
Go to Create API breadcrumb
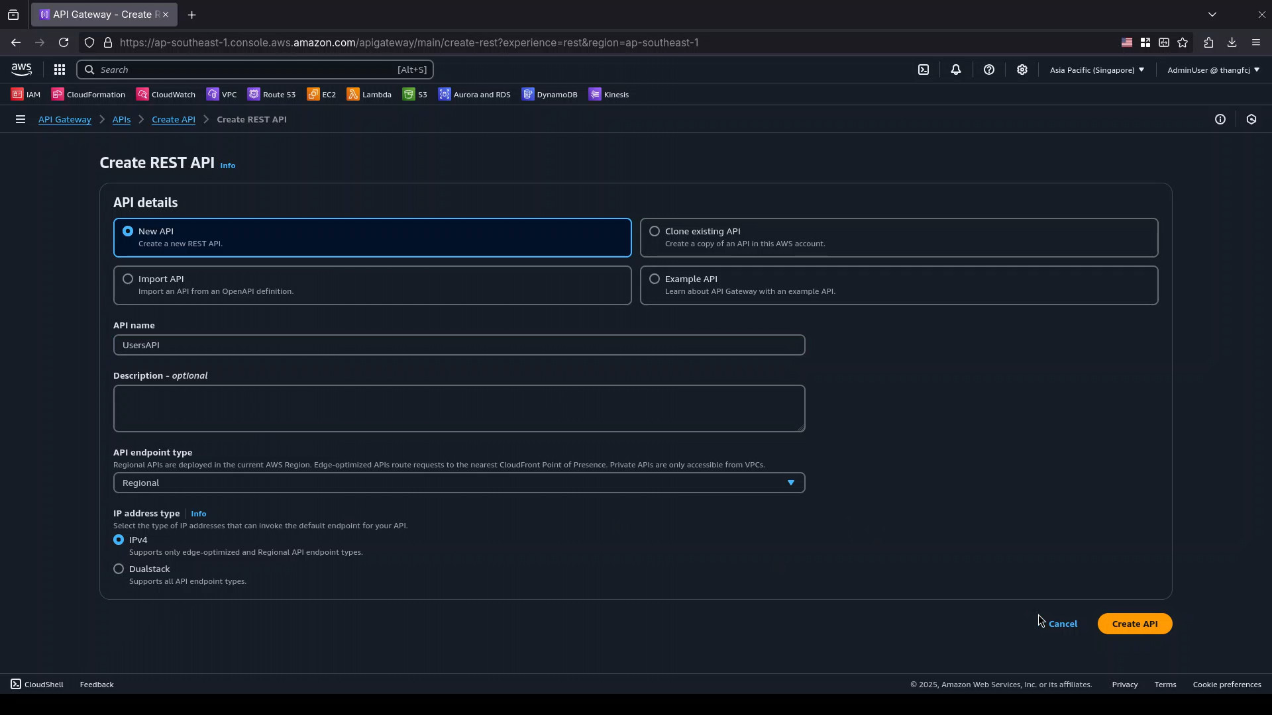(174, 120)
